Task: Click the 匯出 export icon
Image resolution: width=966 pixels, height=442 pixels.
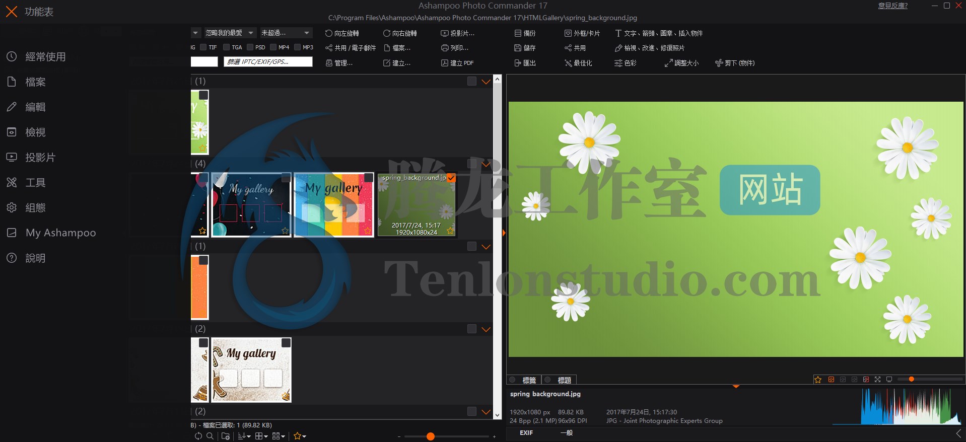Action: tap(525, 63)
